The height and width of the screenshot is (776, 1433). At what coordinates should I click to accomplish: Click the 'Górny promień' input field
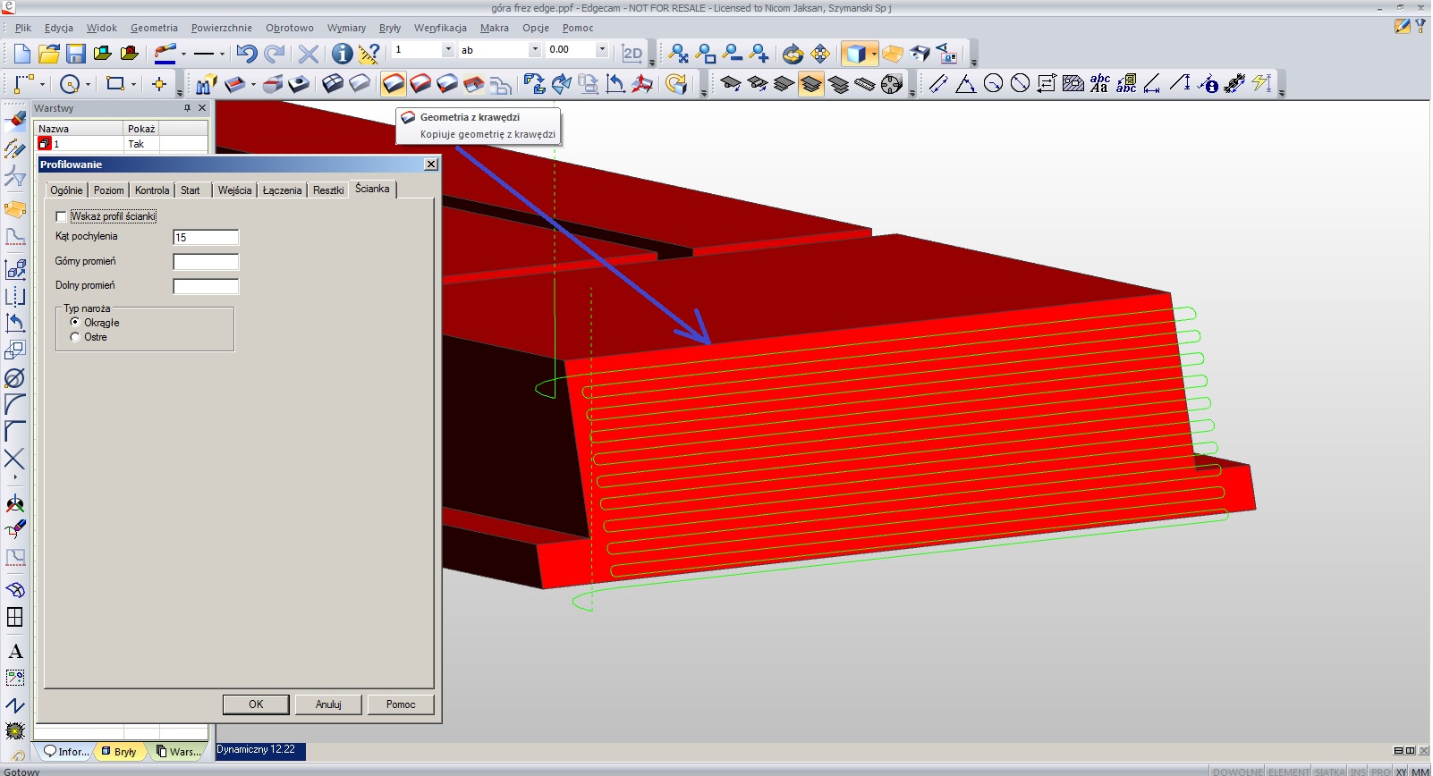206,262
